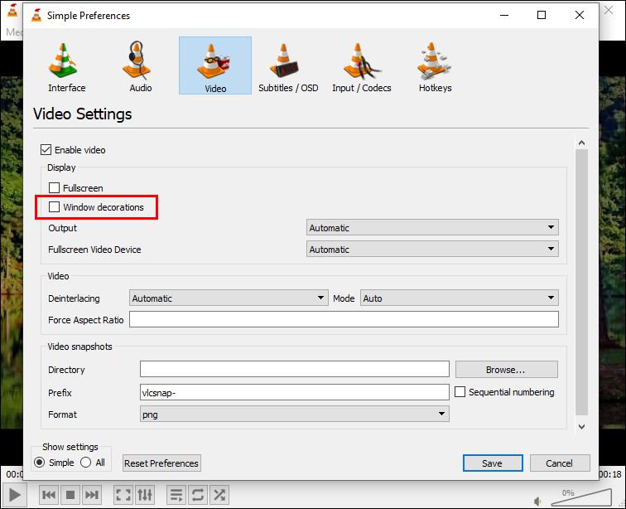Viewport: 626px width, 509px height.
Task: Open Input / Codecs preferences
Action: [x=362, y=66]
